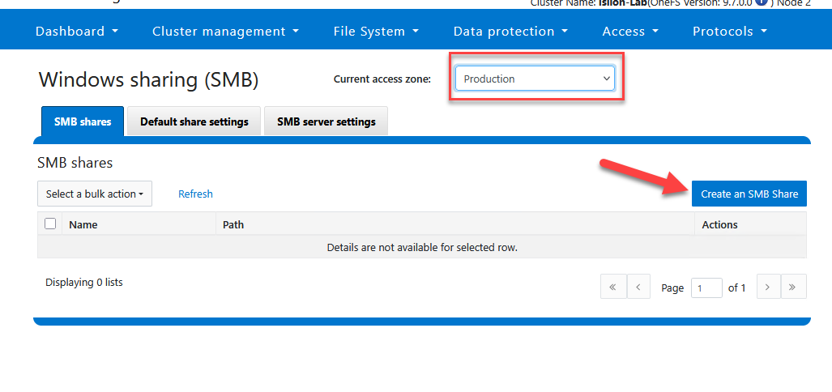
Task: Sort the table by Path column
Action: pos(233,224)
